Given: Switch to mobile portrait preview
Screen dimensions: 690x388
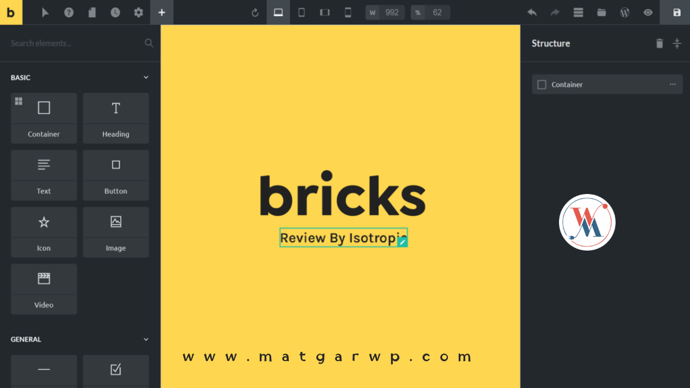Looking at the screenshot, I should click(348, 12).
